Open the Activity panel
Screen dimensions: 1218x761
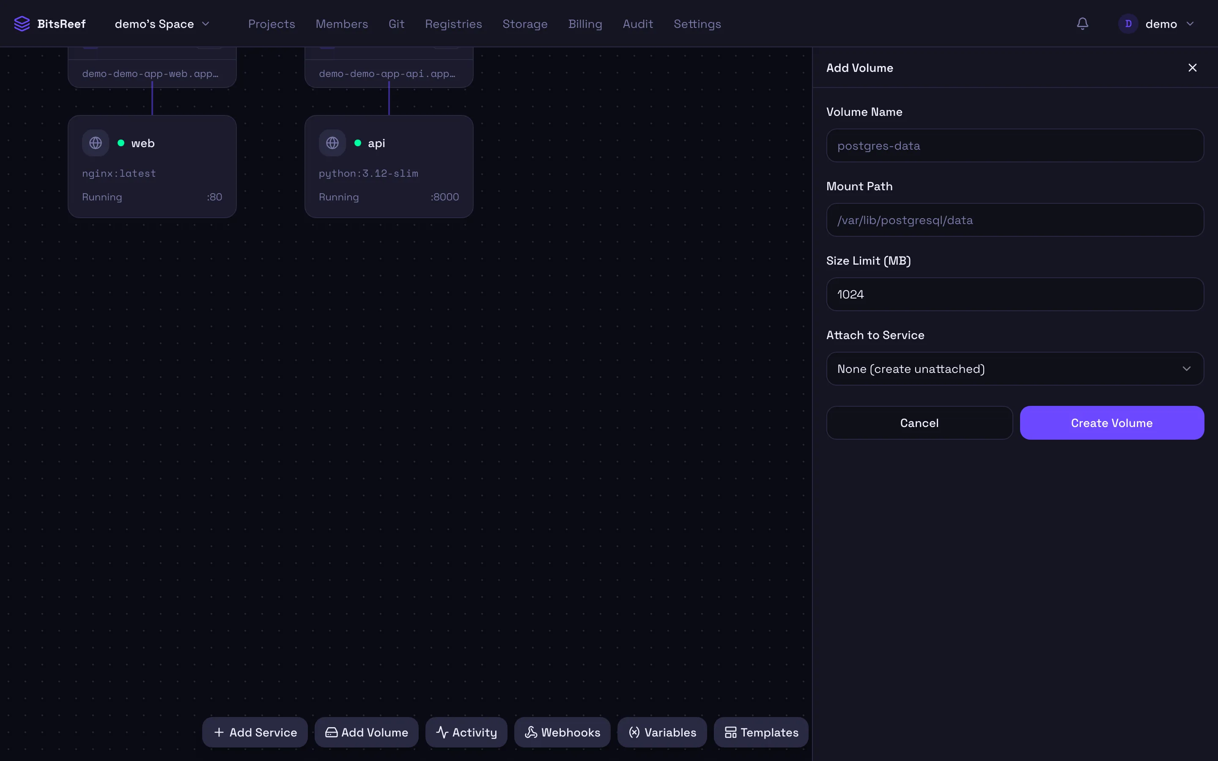[x=466, y=732]
